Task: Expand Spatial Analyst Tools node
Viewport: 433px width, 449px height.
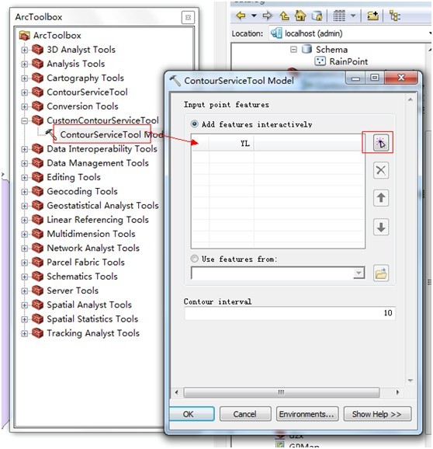Action: 25,305
